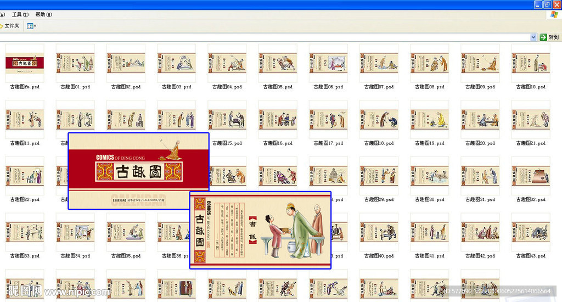Select the thumbnail 古趣图07.psd
This screenshot has width=562, height=302.
pyautogui.click(x=379, y=63)
